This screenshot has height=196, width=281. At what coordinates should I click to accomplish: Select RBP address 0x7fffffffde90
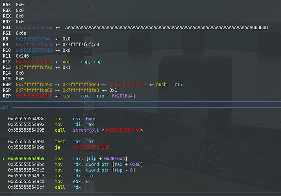[34, 85]
